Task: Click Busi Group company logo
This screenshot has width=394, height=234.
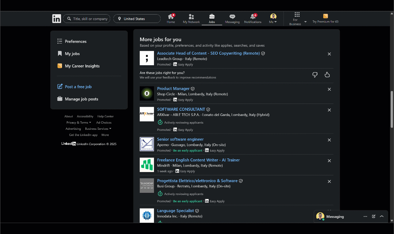Action: (147, 186)
